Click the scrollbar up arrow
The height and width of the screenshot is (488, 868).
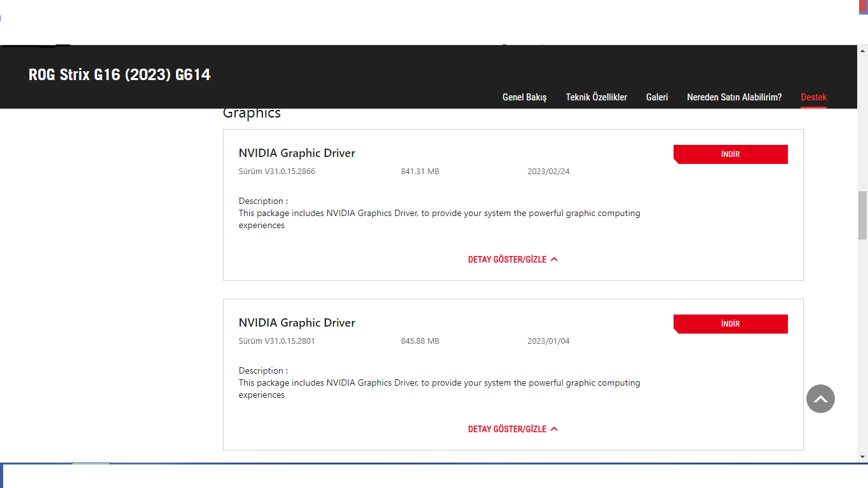point(862,50)
